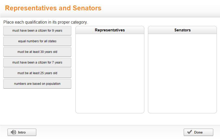The height and width of the screenshot is (139, 220).
Task: Pick 'must be at least 30 years old'
Action: [x=37, y=52]
